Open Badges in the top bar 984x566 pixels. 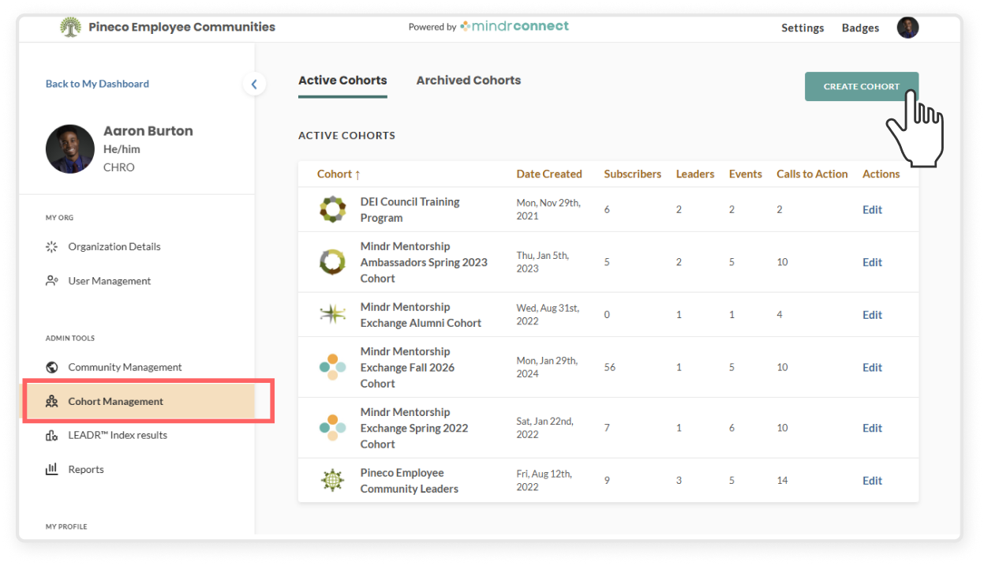pos(860,28)
